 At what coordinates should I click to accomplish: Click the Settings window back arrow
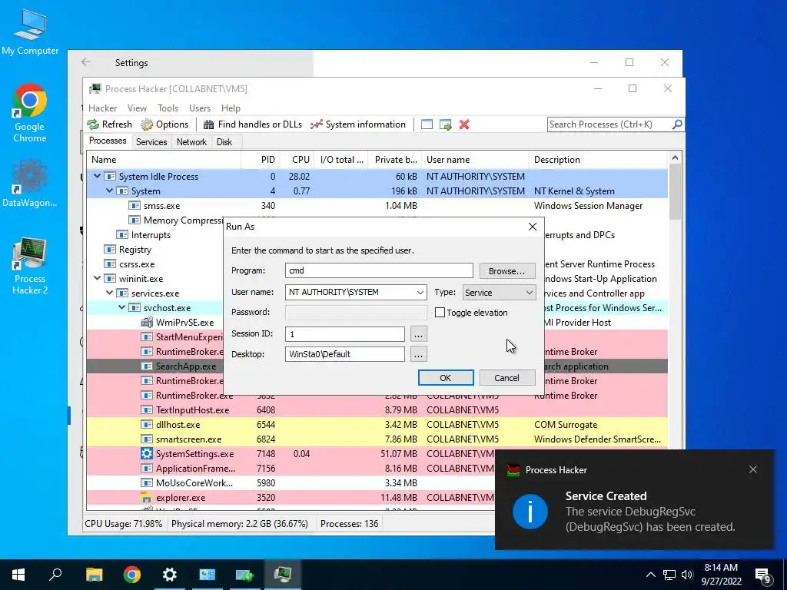(x=86, y=62)
